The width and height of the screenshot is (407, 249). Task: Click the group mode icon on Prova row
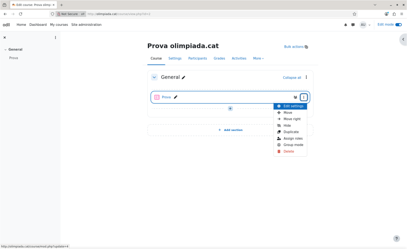(295, 97)
